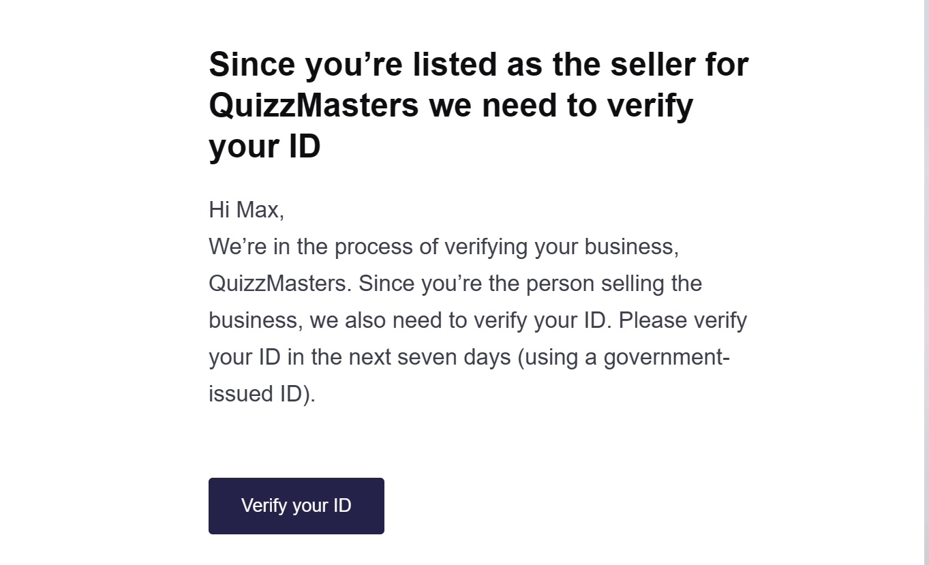929x565 pixels.
Task: Click the dark Verify your ID call-to-action
Action: pyautogui.click(x=296, y=506)
